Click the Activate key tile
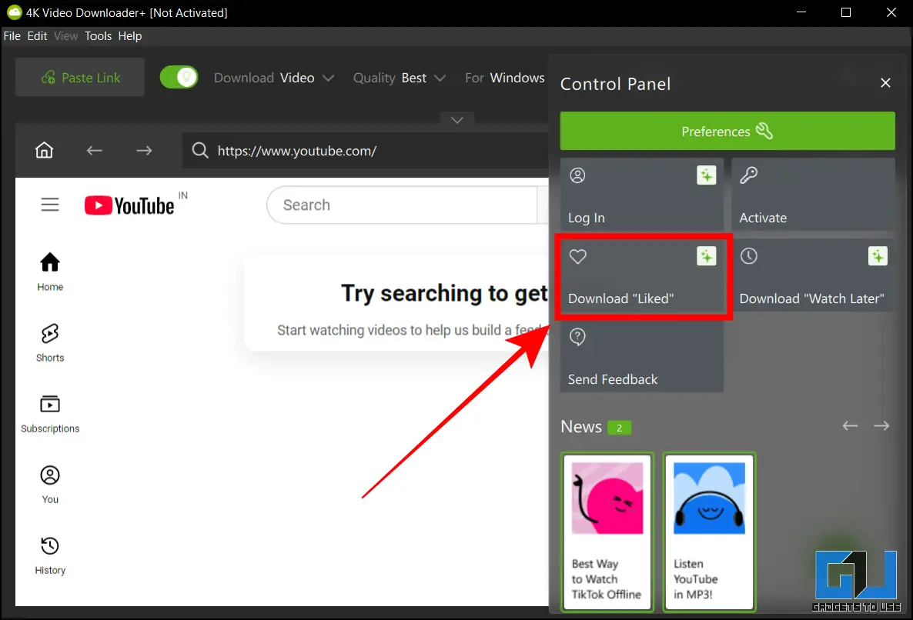This screenshot has height=620, width=913. (x=813, y=195)
